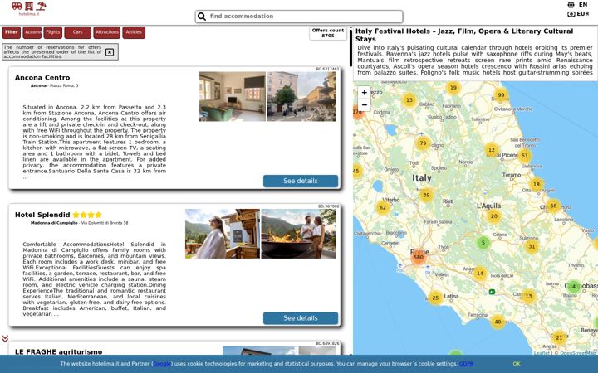Open the Filter button
The image size is (598, 373).
[11, 32]
